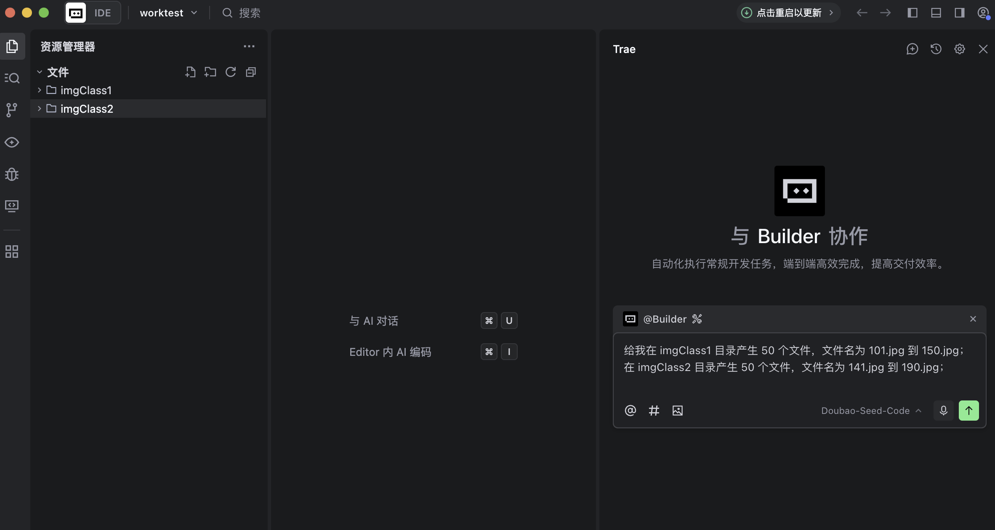Open the Extensions grid icon in sidebar

[x=12, y=252]
